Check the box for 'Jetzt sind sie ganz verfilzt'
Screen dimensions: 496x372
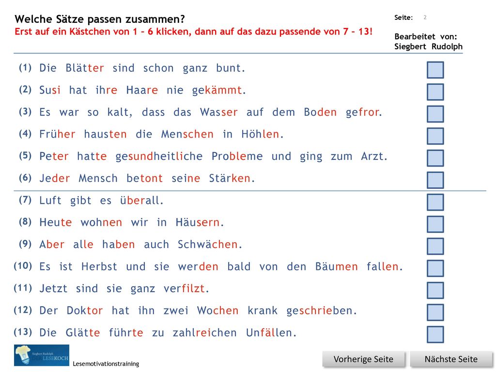[x=435, y=291]
